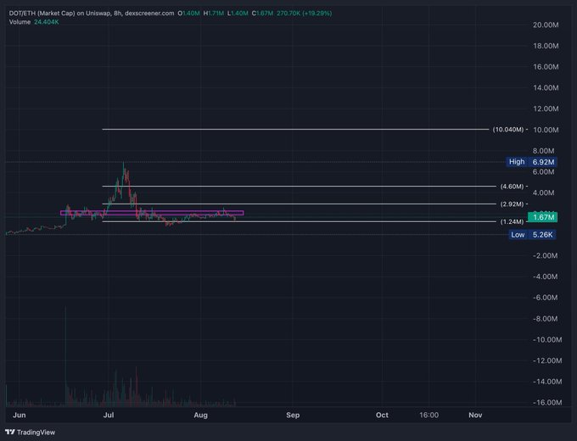The width and height of the screenshot is (577, 441).
Task: Select the 2.92M horizontal line
Action: coord(300,204)
